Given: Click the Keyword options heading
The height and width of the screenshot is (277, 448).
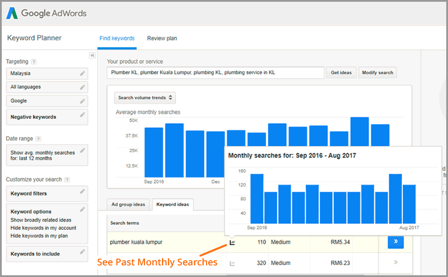Looking at the screenshot, I should pos(31,212).
